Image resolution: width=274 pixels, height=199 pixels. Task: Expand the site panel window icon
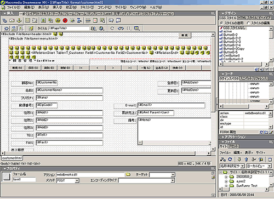click(270, 160)
